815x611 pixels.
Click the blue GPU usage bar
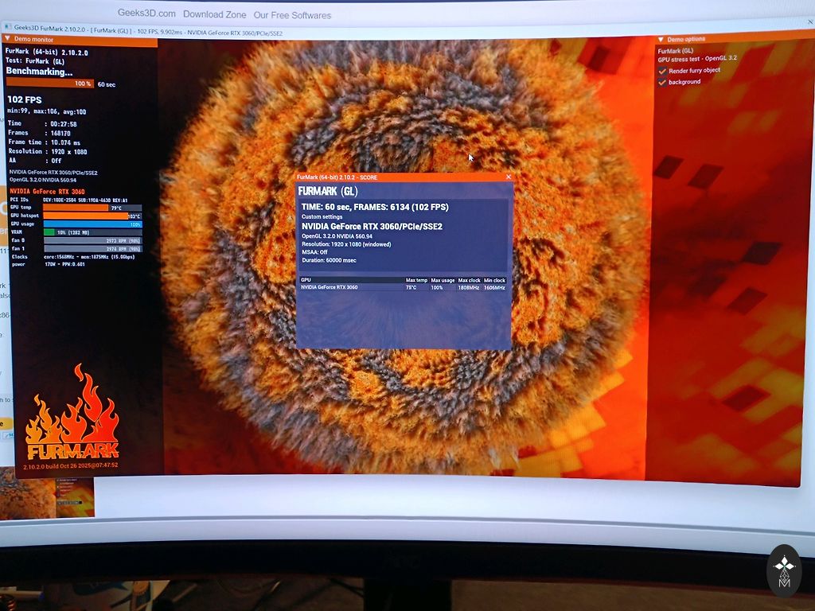point(92,224)
